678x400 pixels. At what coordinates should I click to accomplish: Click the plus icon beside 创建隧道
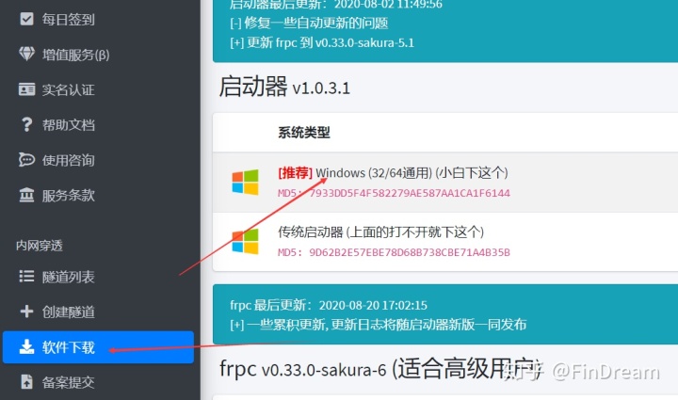[x=26, y=312]
